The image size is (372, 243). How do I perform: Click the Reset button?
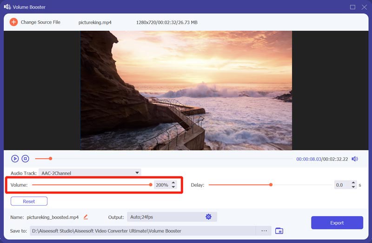pyautogui.click(x=29, y=202)
